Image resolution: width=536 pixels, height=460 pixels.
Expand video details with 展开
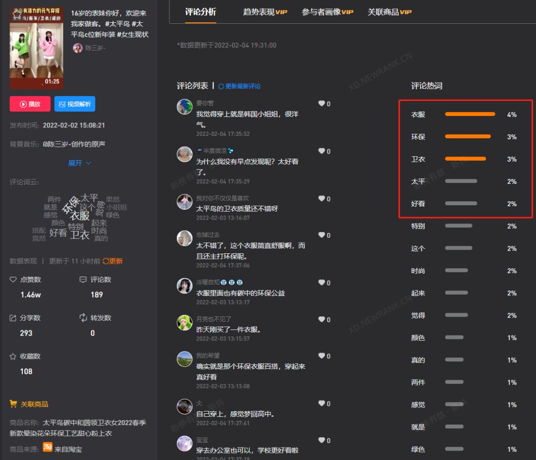coord(79,163)
